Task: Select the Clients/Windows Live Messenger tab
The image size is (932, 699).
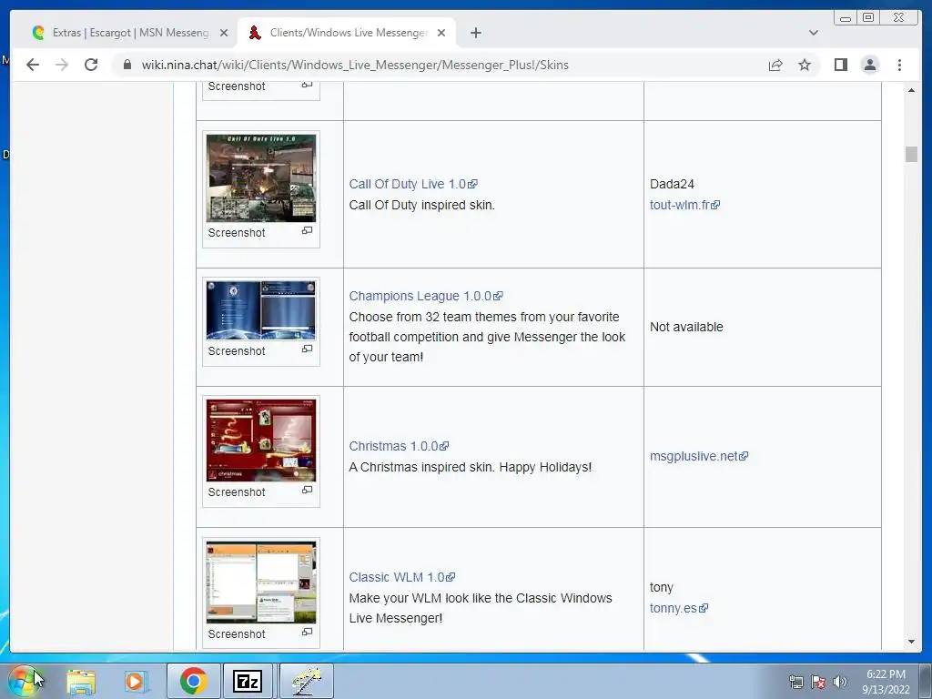Action: click(x=347, y=33)
